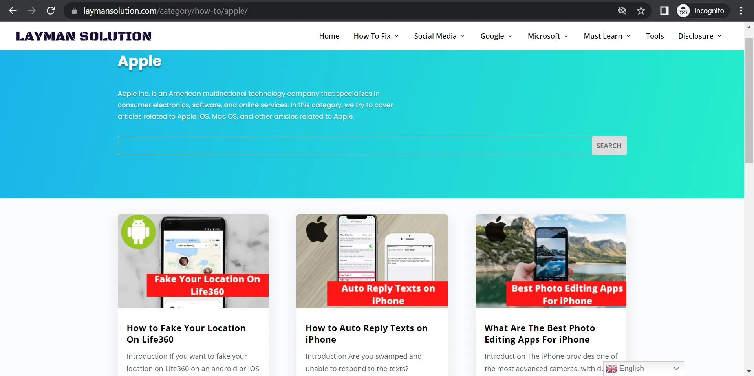
Task: Expand the Social Media dropdown
Action: coord(439,36)
